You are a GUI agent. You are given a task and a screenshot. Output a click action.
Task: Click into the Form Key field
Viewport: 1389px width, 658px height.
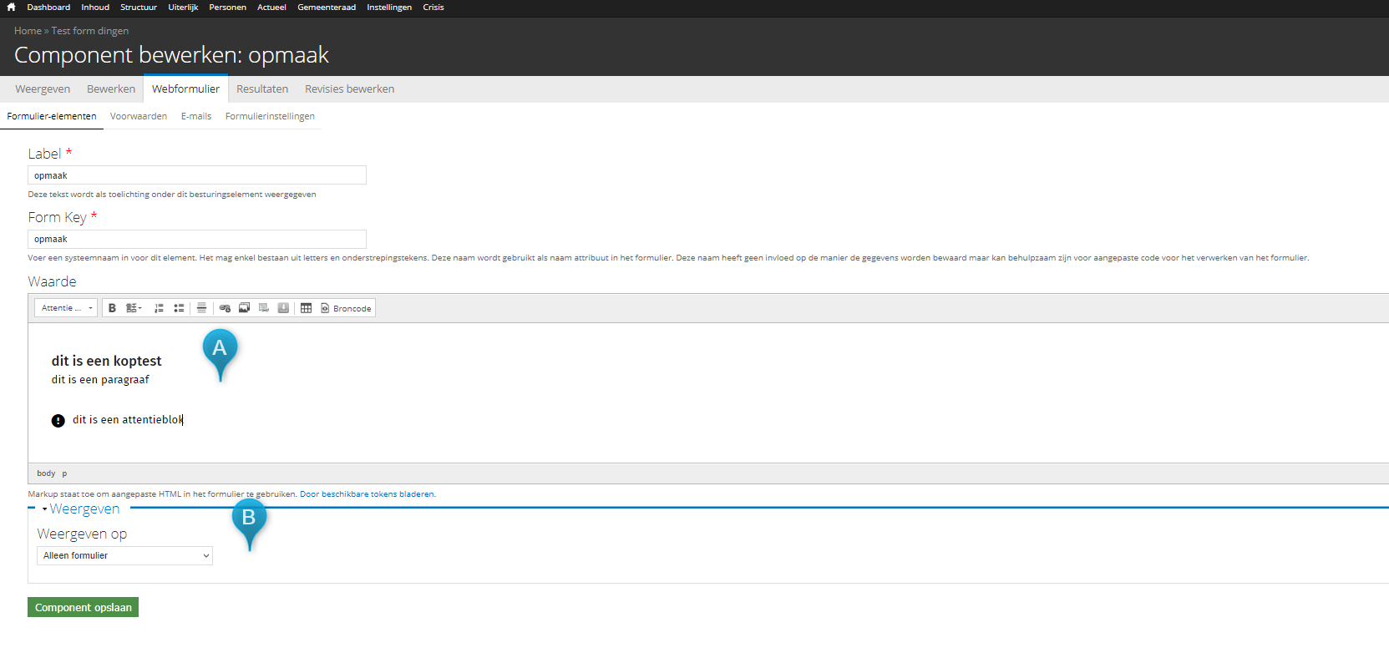tap(197, 240)
